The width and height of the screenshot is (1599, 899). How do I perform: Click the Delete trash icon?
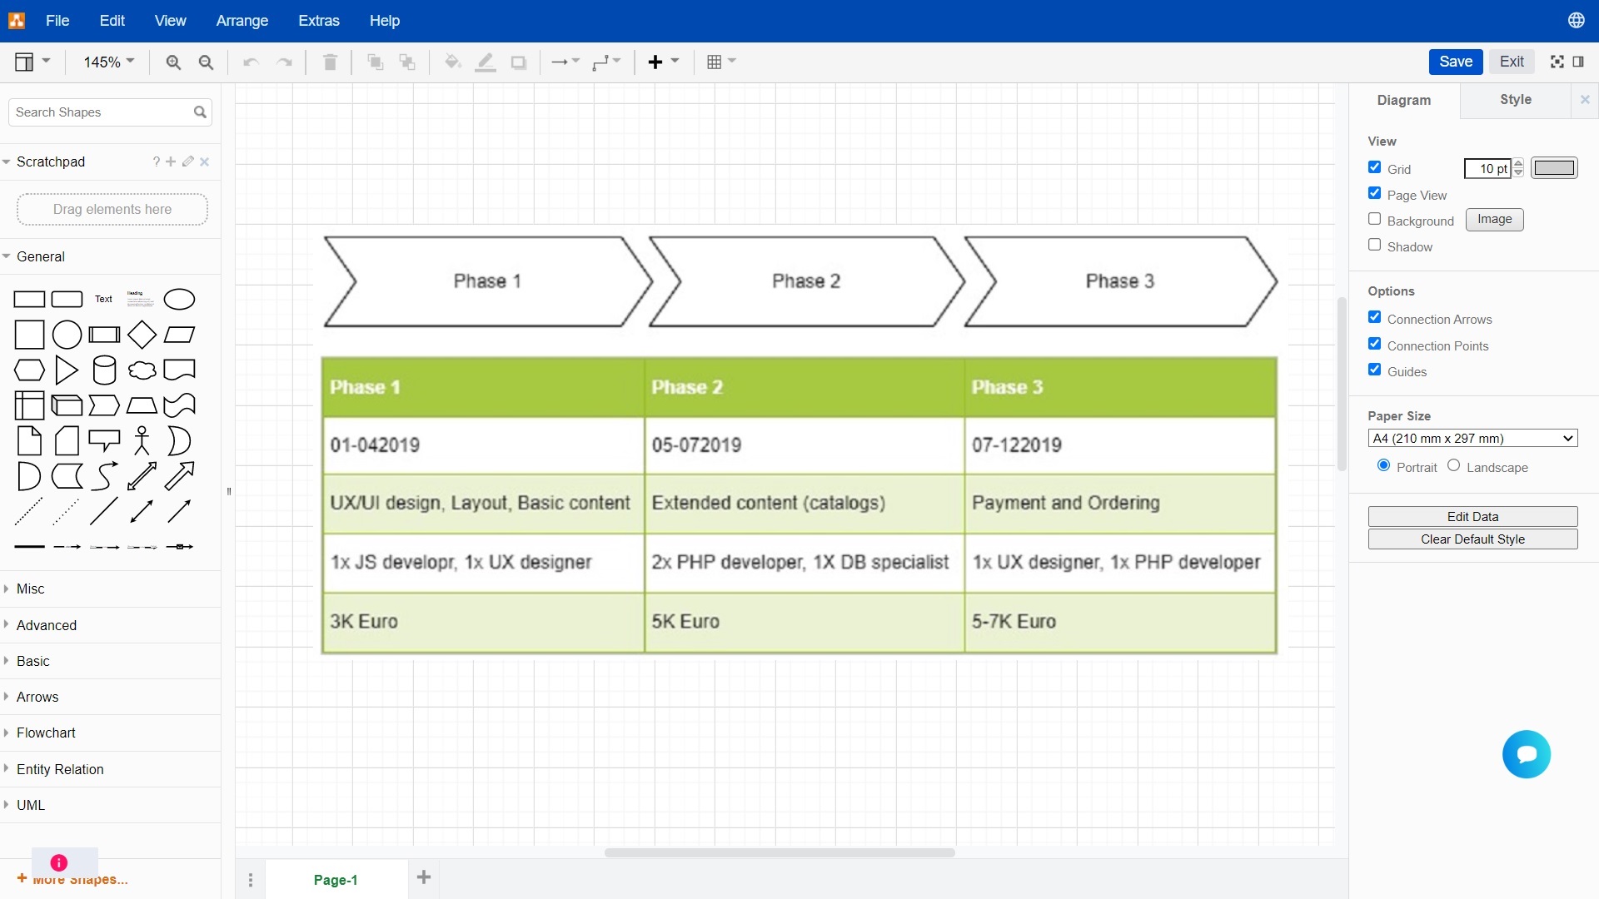click(330, 62)
